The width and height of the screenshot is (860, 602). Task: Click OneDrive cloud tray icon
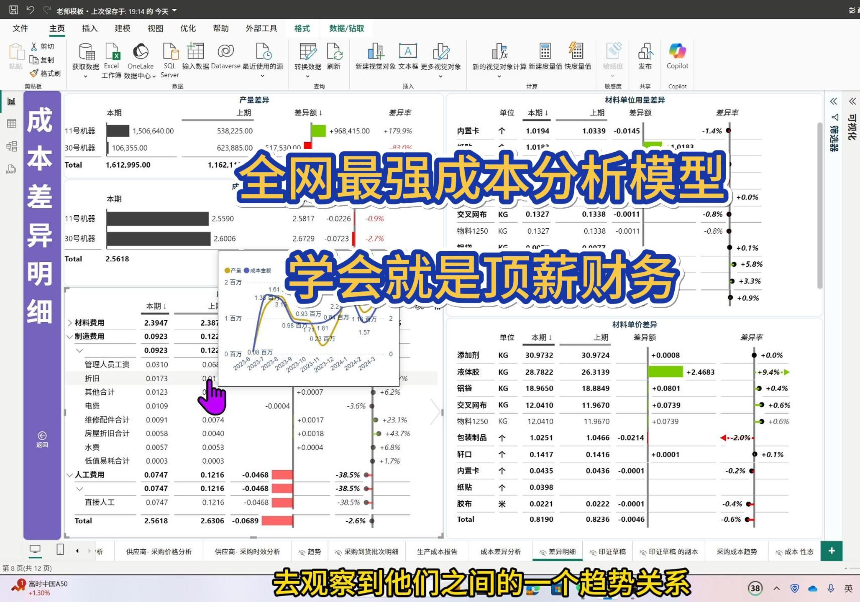[x=813, y=588]
